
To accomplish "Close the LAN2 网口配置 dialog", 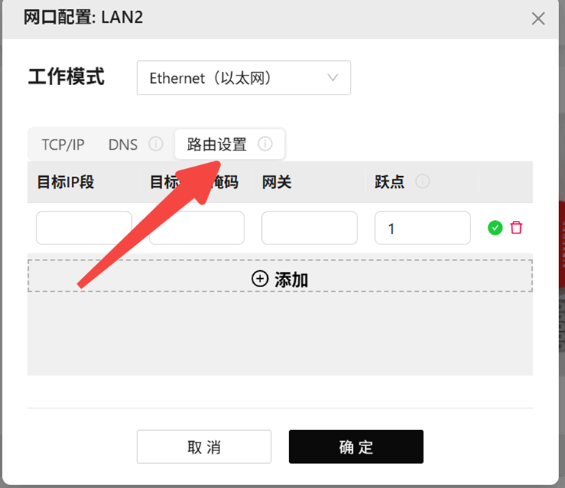I will click(x=538, y=19).
